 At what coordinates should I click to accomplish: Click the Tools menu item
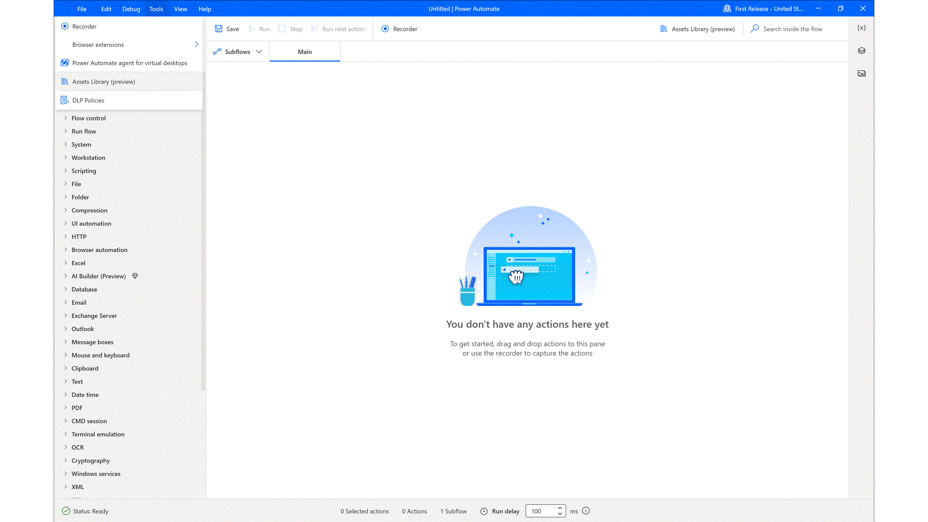pos(156,9)
